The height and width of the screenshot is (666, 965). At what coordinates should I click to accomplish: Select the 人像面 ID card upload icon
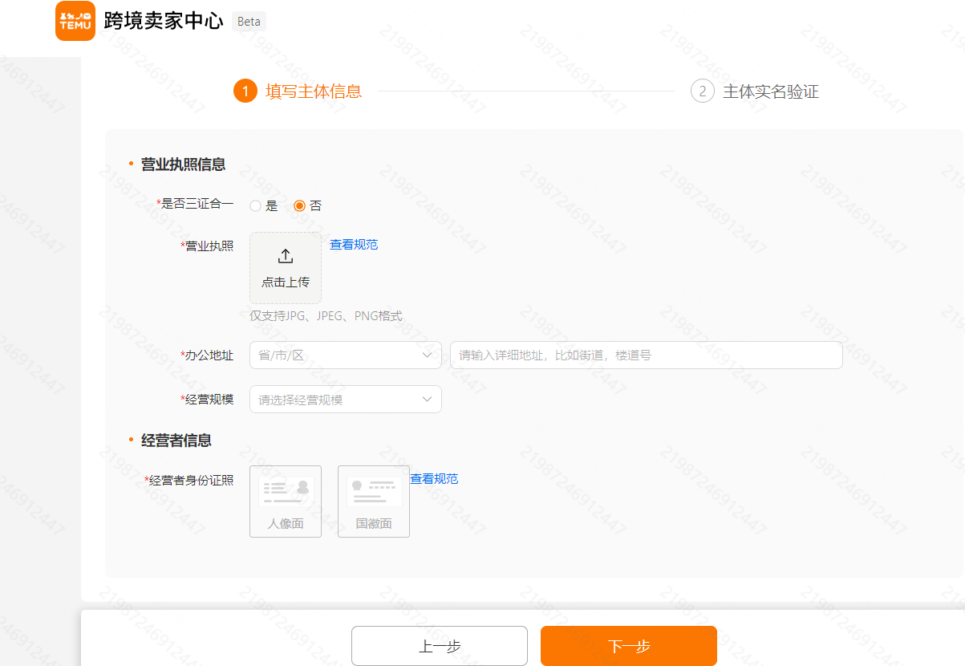coord(285,501)
